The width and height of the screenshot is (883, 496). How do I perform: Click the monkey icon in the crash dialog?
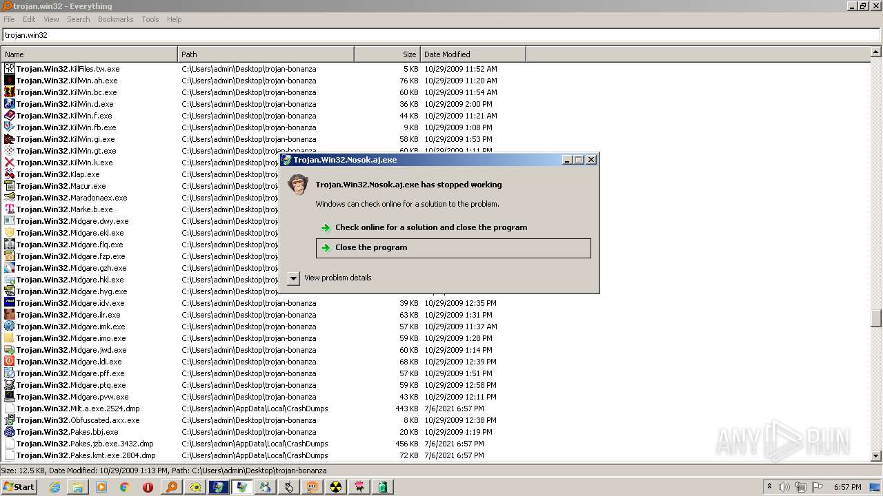tap(297, 184)
